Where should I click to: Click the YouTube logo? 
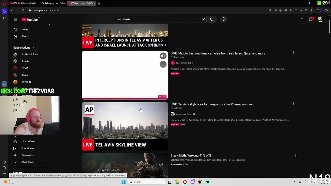30,19
